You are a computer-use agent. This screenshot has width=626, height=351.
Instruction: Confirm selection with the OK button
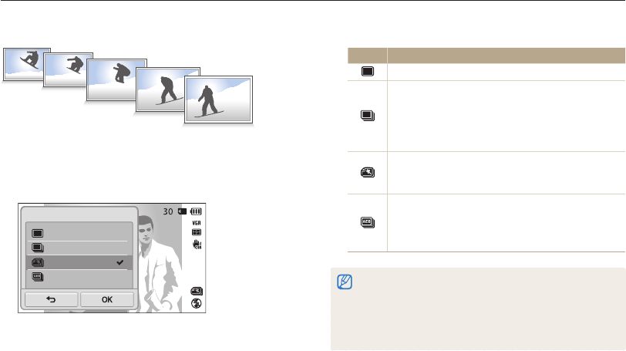pyautogui.click(x=107, y=299)
